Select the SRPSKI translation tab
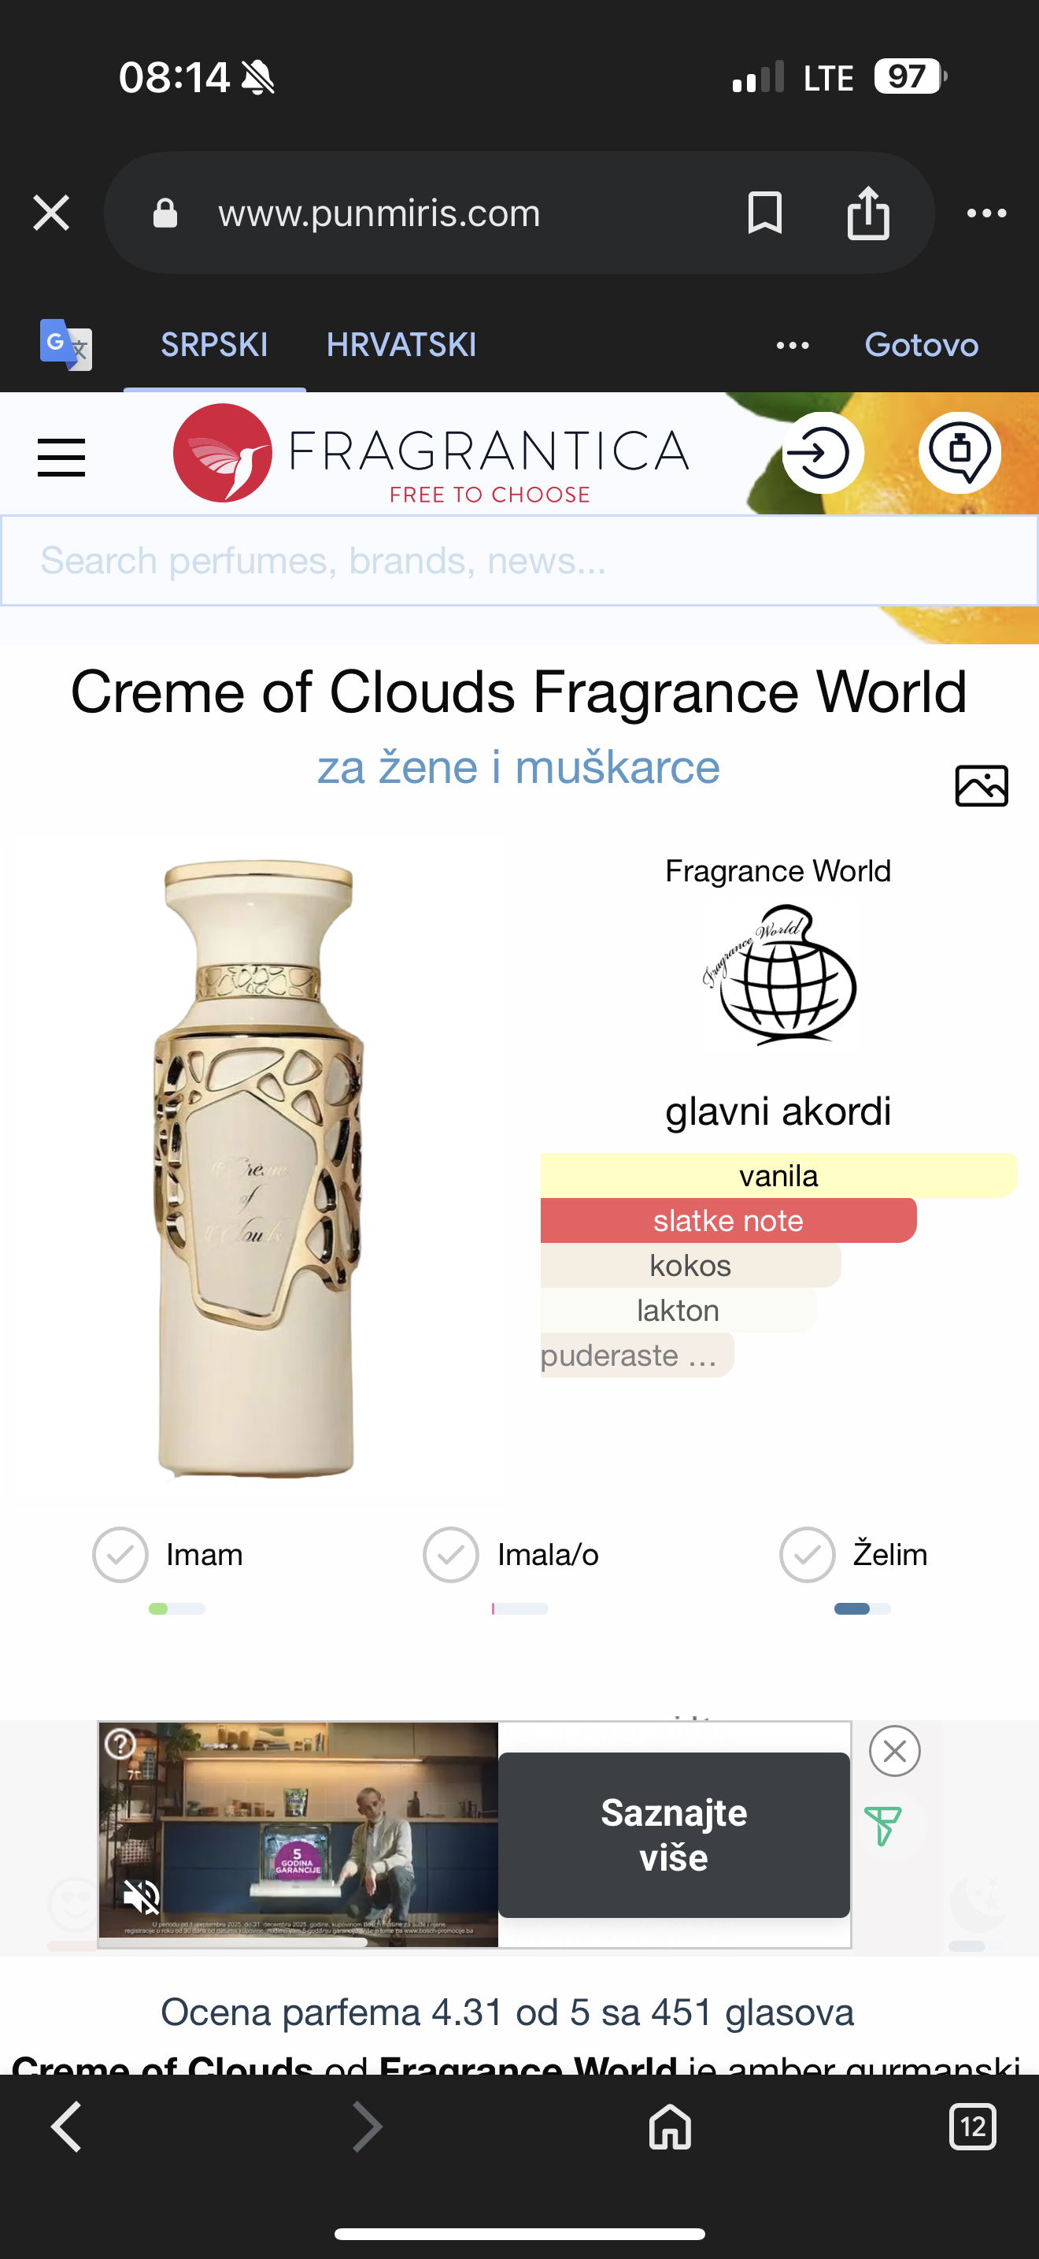 click(214, 345)
